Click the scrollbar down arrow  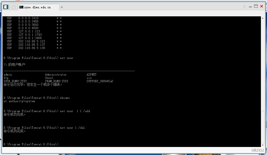(263, 145)
